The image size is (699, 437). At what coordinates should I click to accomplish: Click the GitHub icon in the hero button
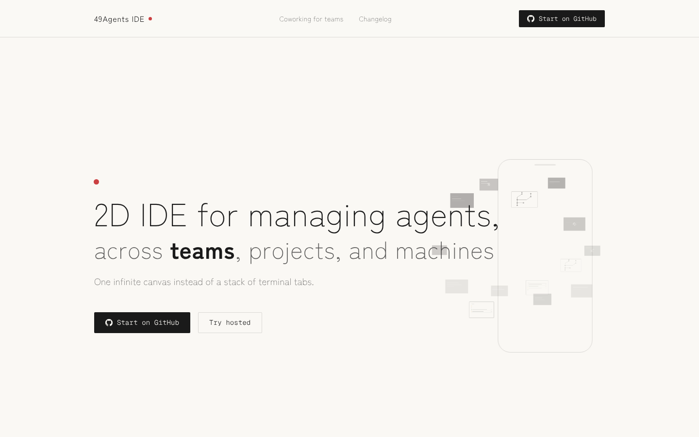109,322
